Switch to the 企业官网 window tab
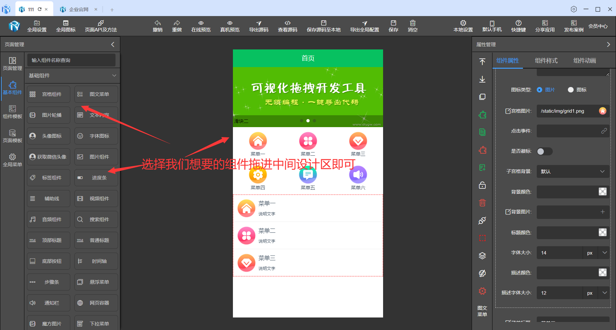 coord(78,9)
